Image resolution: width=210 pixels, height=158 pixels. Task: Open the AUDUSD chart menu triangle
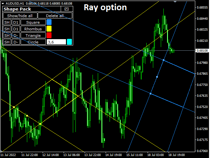(3, 4)
